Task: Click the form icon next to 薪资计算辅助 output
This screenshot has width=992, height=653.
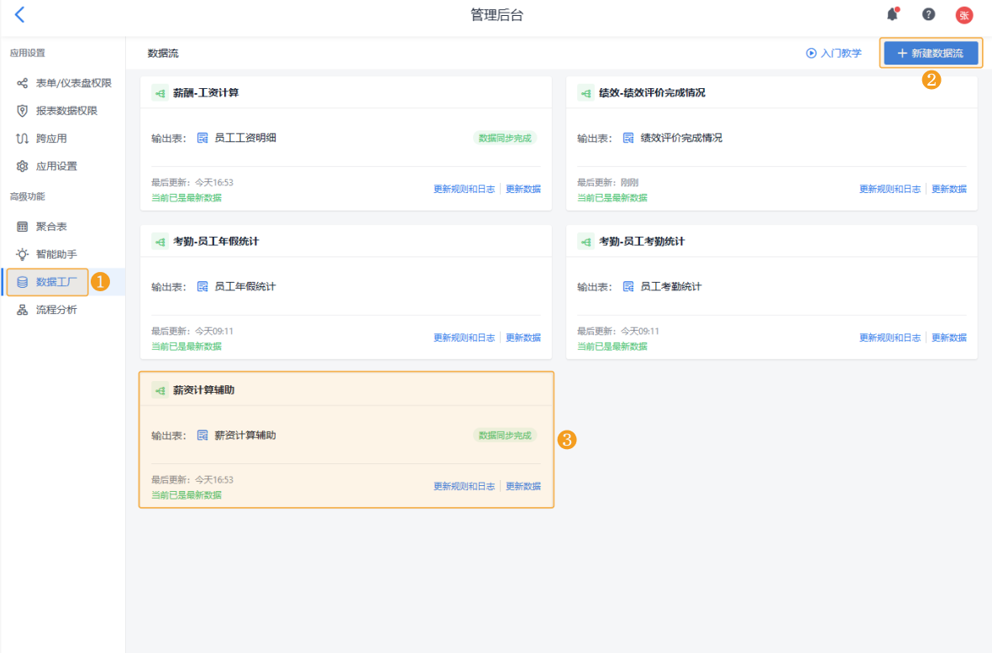Action: (202, 435)
